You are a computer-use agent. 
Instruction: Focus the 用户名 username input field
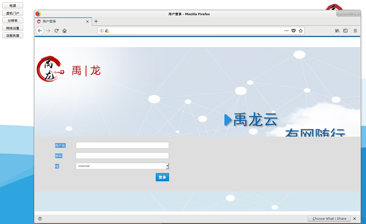tap(122, 145)
